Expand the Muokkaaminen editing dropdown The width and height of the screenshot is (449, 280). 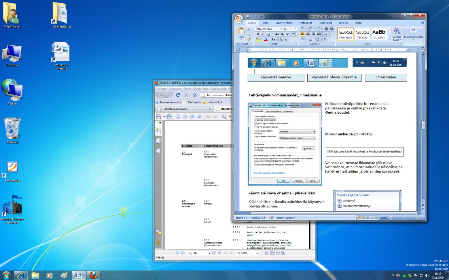413,34
